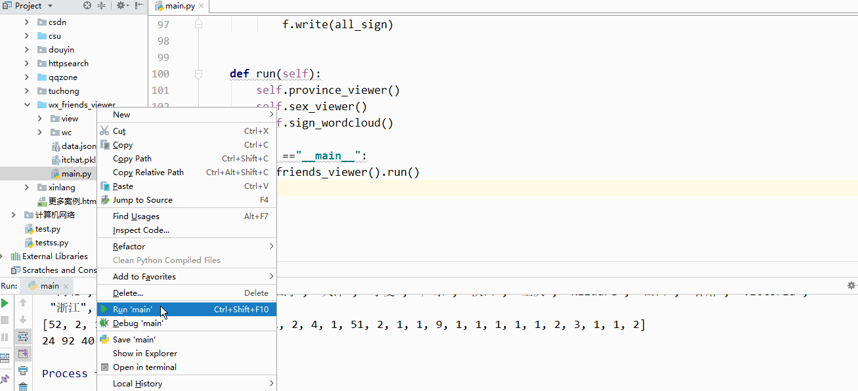The image size is (858, 391).
Task: Select data.json file in tree
Action: 74,146
